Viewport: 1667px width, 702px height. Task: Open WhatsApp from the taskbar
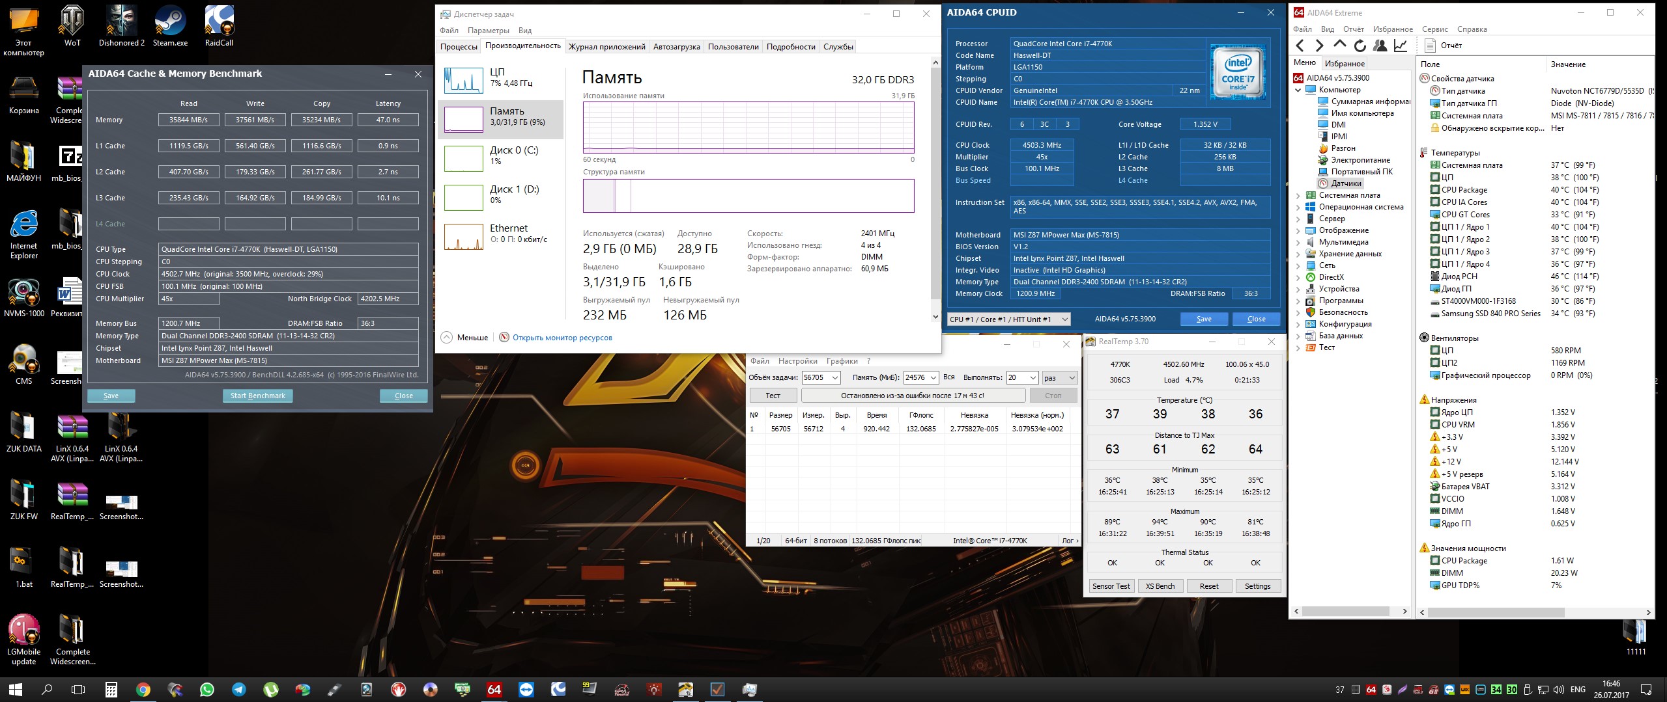coord(207,689)
